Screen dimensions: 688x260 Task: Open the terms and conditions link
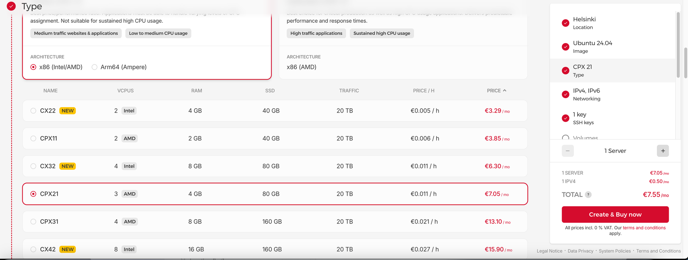click(x=644, y=228)
